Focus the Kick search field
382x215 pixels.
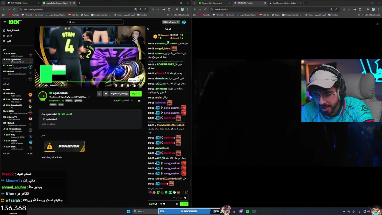tap(95, 22)
